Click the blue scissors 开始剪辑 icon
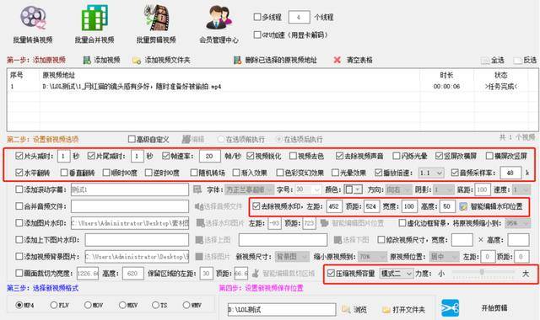 (x=450, y=308)
